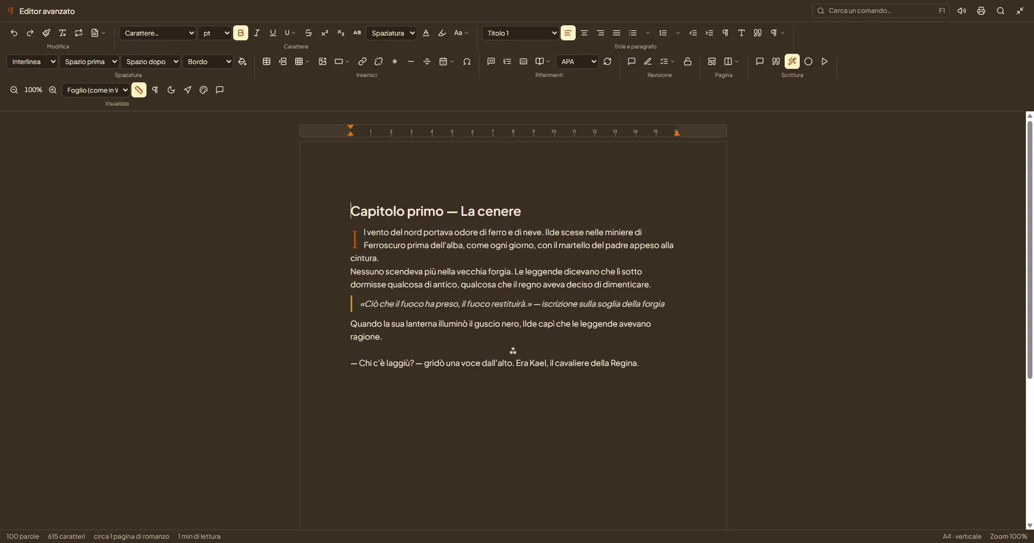1034x543 pixels.
Task: Open the pt font size dropdown
Action: [215, 33]
